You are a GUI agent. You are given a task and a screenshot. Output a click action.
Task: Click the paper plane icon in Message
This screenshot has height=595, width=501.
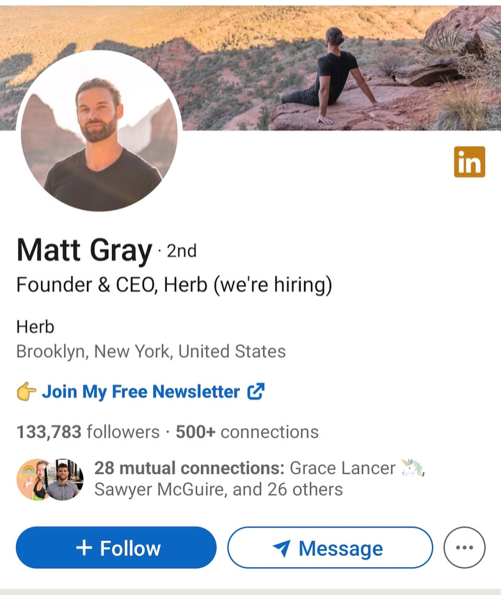pos(282,548)
